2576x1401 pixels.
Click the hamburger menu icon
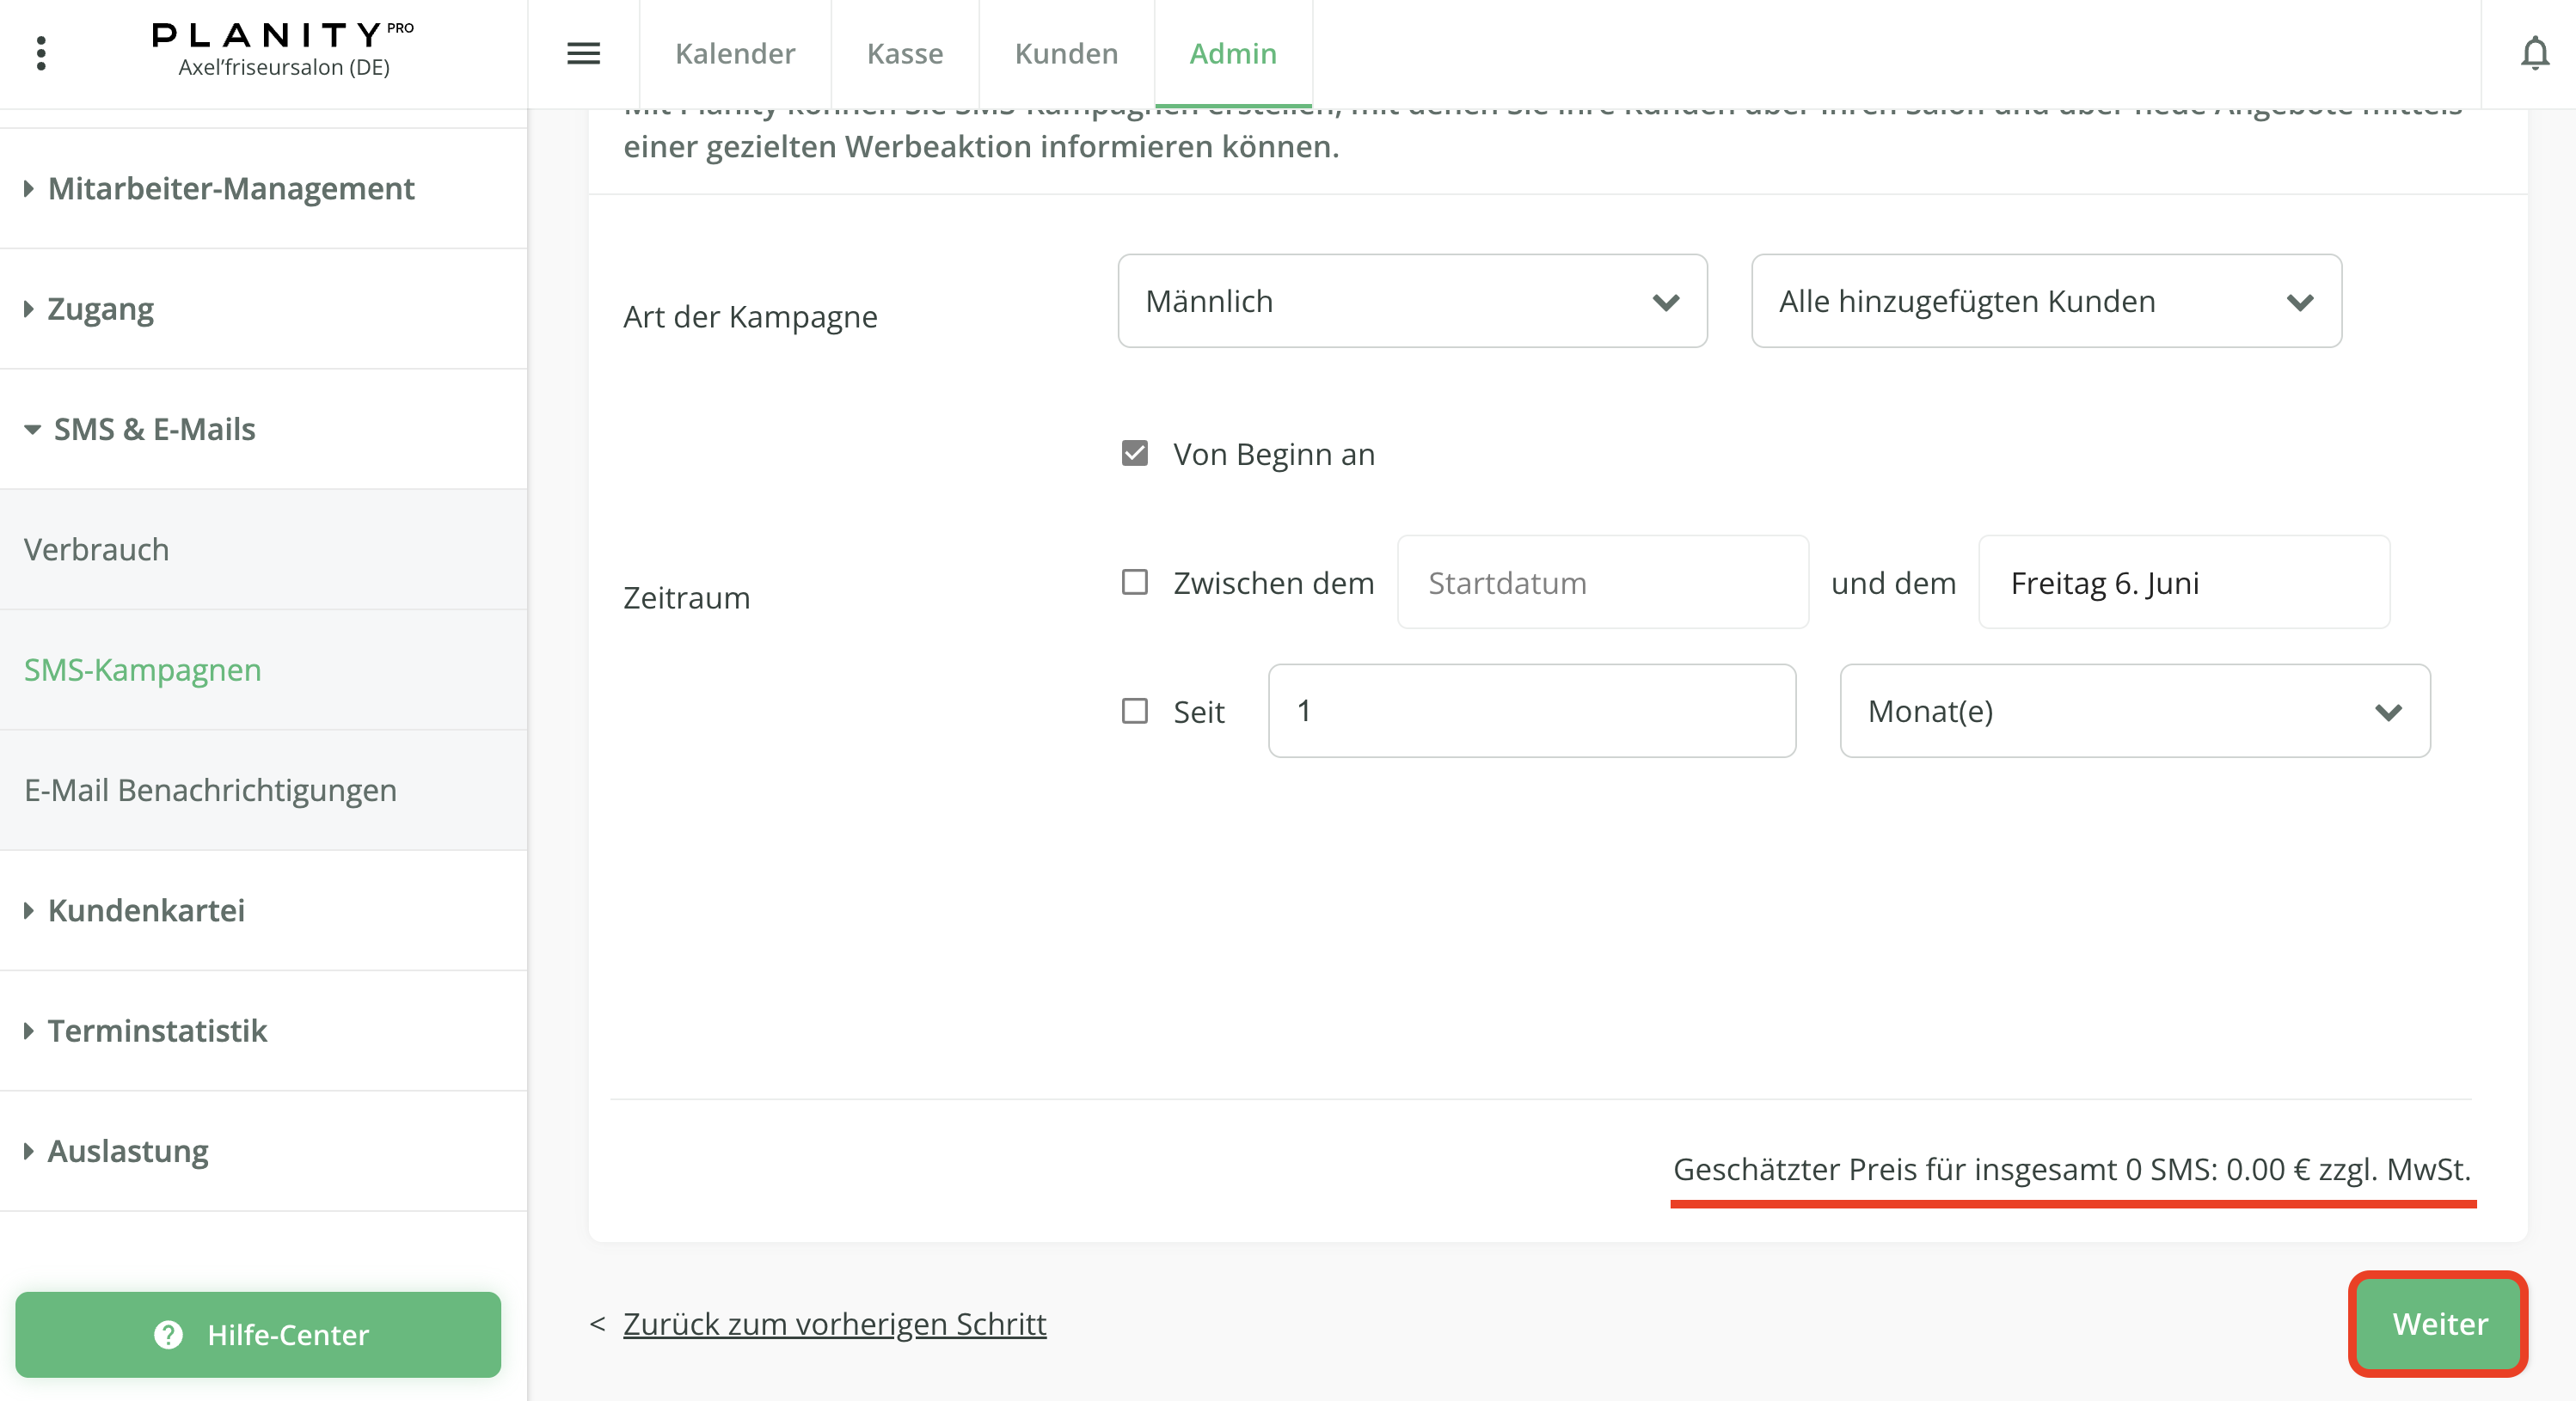[583, 53]
